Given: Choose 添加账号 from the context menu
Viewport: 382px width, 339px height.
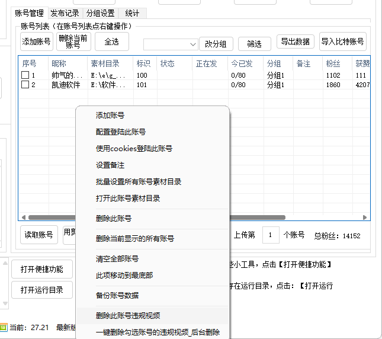Looking at the screenshot, I should [x=153, y=116].
